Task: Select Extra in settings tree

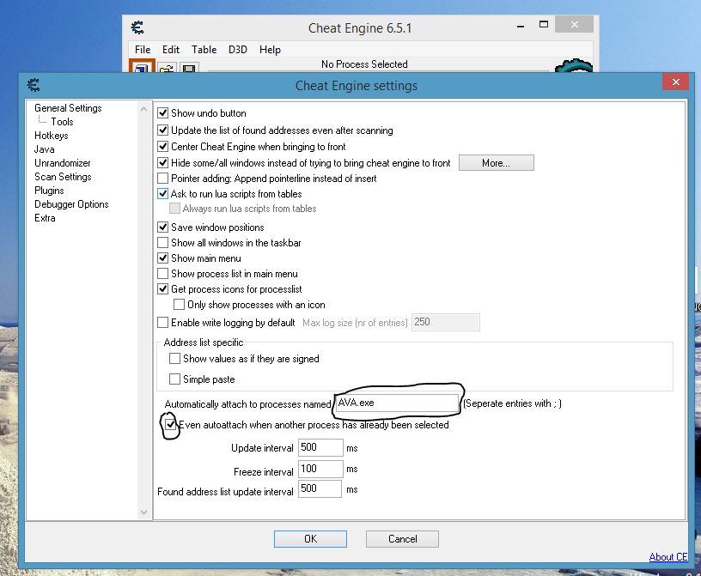Action: [45, 218]
